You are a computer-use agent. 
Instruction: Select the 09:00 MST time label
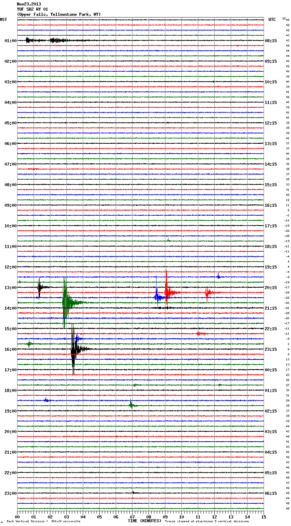point(10,205)
